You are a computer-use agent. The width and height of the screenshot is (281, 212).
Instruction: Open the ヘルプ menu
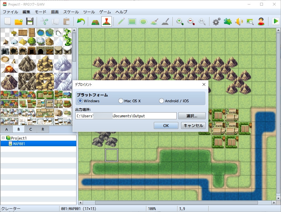(121, 12)
